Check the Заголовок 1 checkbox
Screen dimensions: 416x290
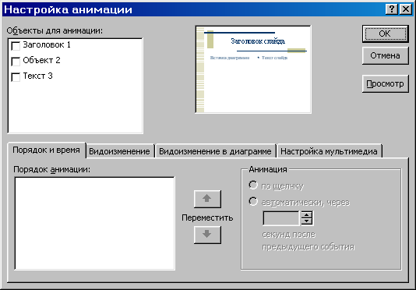(16, 46)
